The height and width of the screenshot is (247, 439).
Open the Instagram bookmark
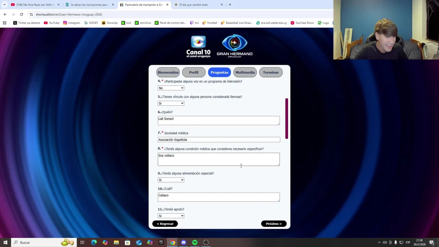pos(71,23)
